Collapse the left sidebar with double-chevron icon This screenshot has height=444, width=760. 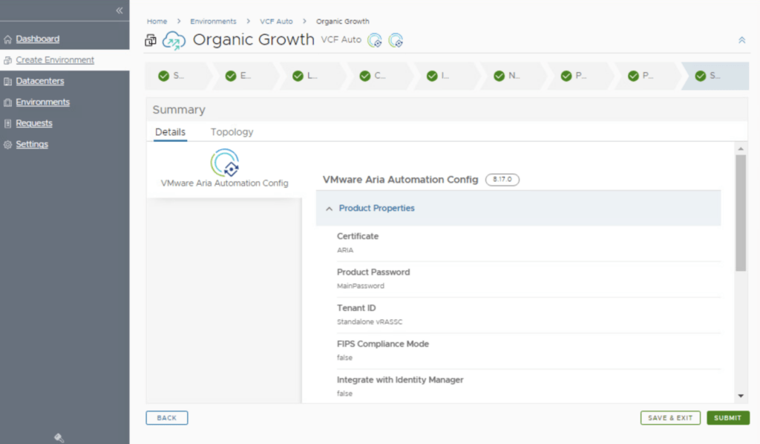[x=119, y=10]
